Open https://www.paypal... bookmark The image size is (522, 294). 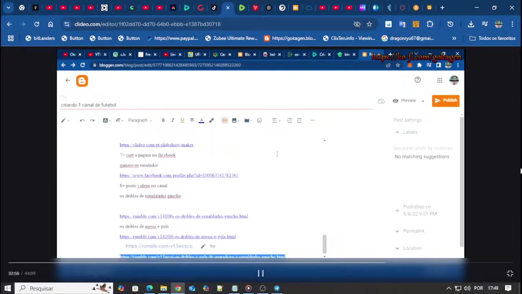173,38
